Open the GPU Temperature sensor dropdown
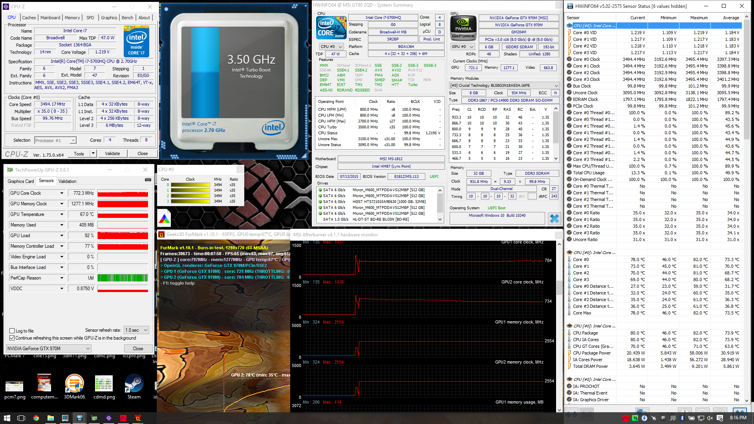754x424 pixels. click(x=62, y=214)
